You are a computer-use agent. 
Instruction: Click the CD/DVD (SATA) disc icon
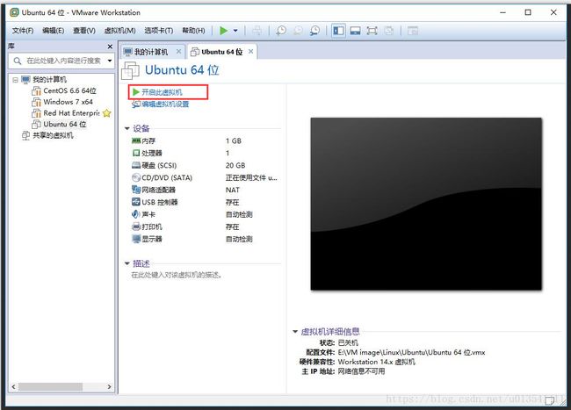click(136, 177)
